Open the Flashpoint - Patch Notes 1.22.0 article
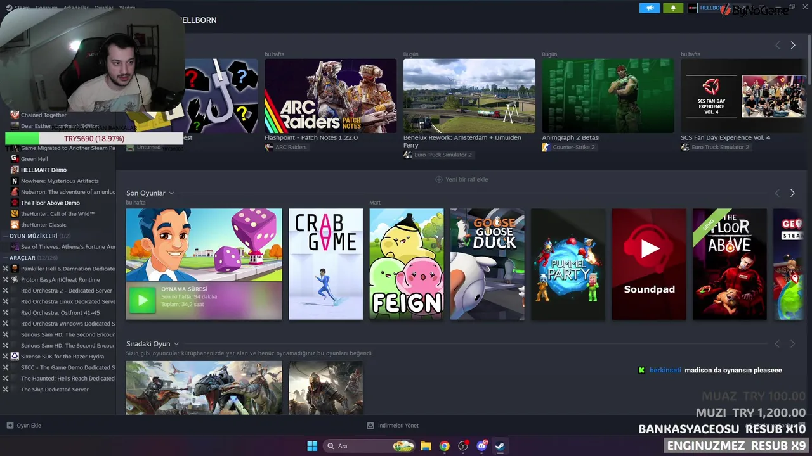The width and height of the screenshot is (812, 456). coord(311,137)
